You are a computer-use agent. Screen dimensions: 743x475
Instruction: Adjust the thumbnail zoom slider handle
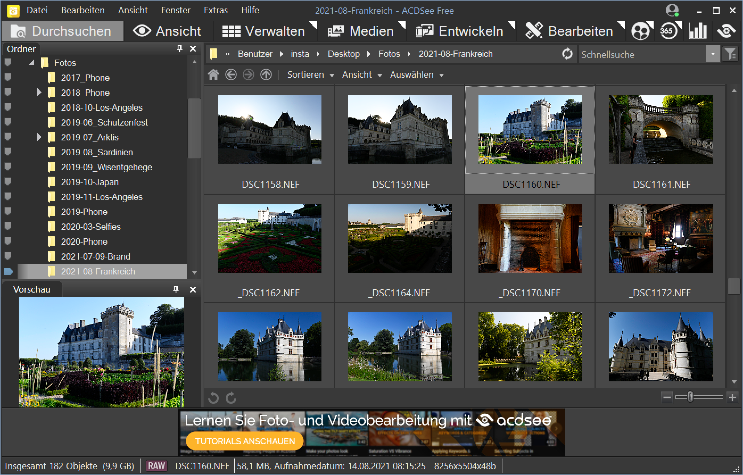(690, 397)
